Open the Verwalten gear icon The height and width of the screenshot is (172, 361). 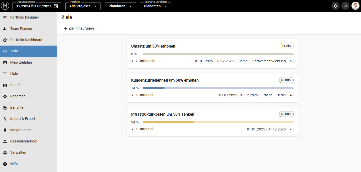[x=5, y=152]
